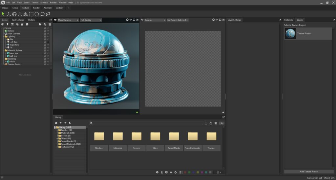Open the 3D viewport settings gear

[x=127, y=20]
